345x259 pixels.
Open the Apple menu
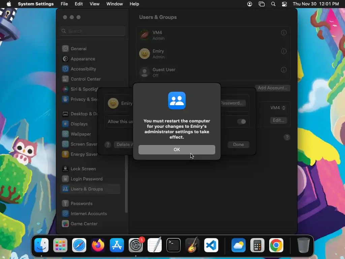(9, 4)
